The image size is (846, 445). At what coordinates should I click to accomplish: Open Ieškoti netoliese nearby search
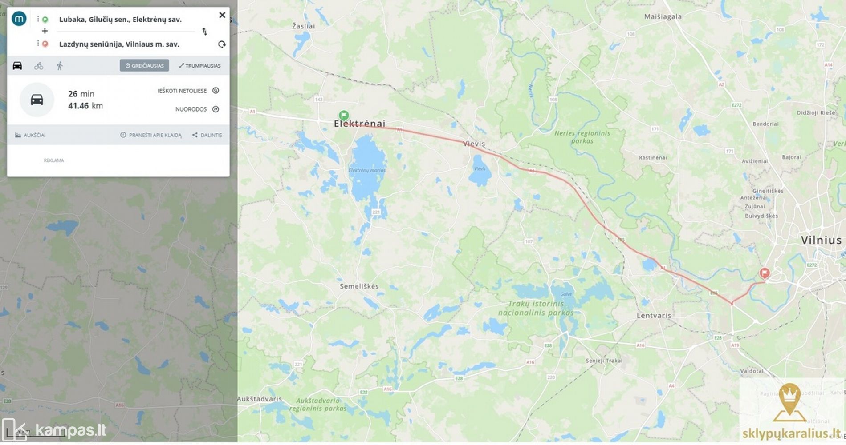click(188, 91)
